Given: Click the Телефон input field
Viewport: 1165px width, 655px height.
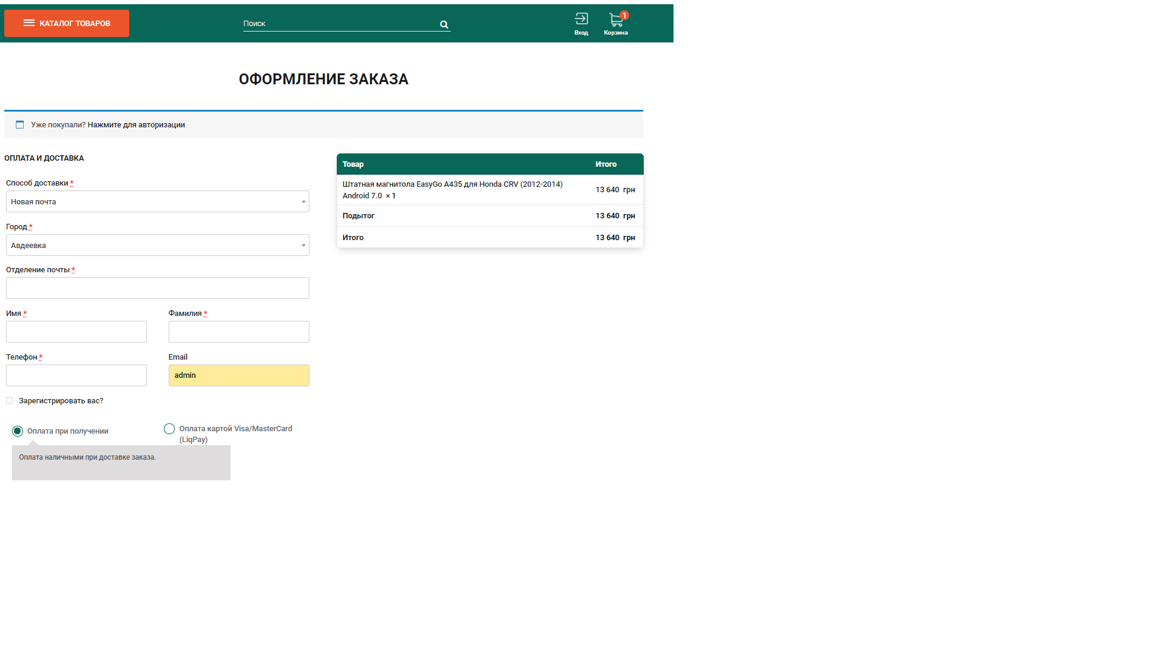Looking at the screenshot, I should (x=76, y=375).
